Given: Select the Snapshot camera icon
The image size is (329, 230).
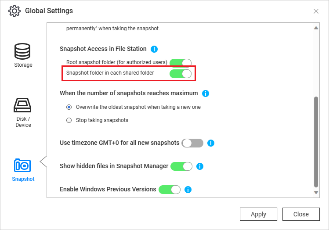Looking at the screenshot, I should tap(22, 165).
